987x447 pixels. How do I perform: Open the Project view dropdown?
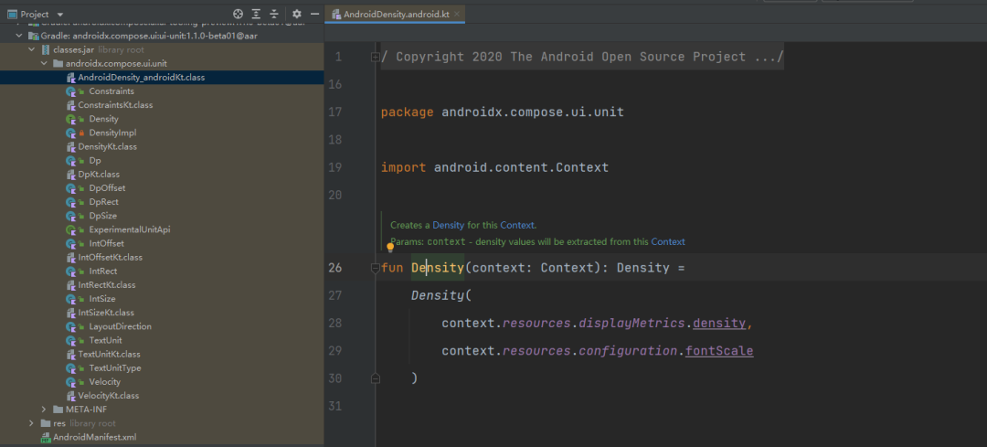(x=60, y=15)
